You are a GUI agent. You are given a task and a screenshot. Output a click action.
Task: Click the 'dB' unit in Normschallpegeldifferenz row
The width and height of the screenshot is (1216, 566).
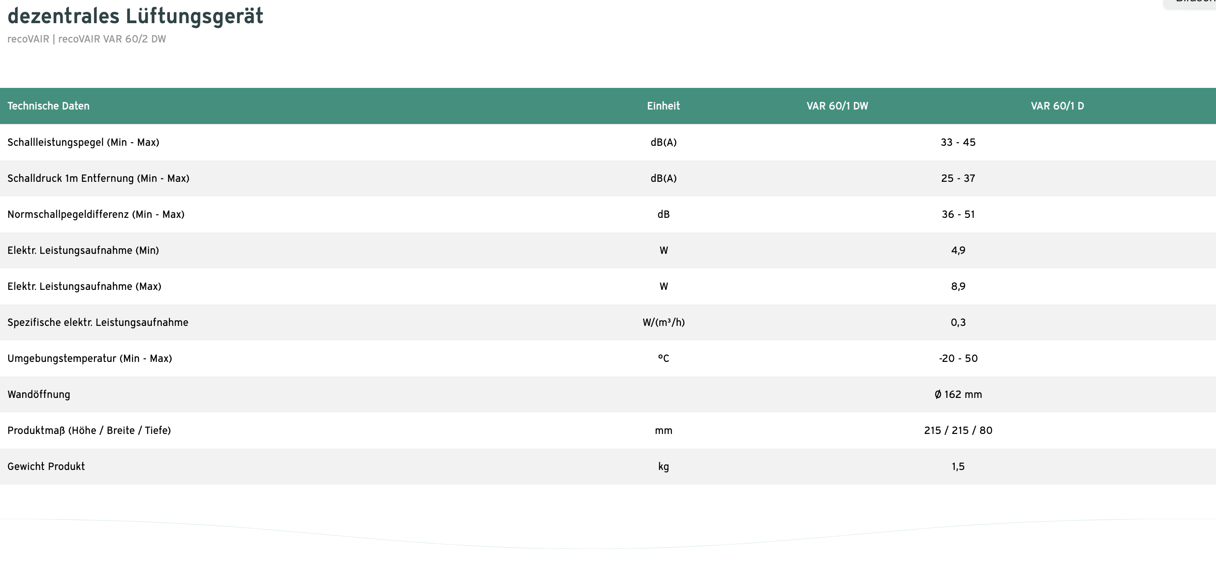coord(664,214)
